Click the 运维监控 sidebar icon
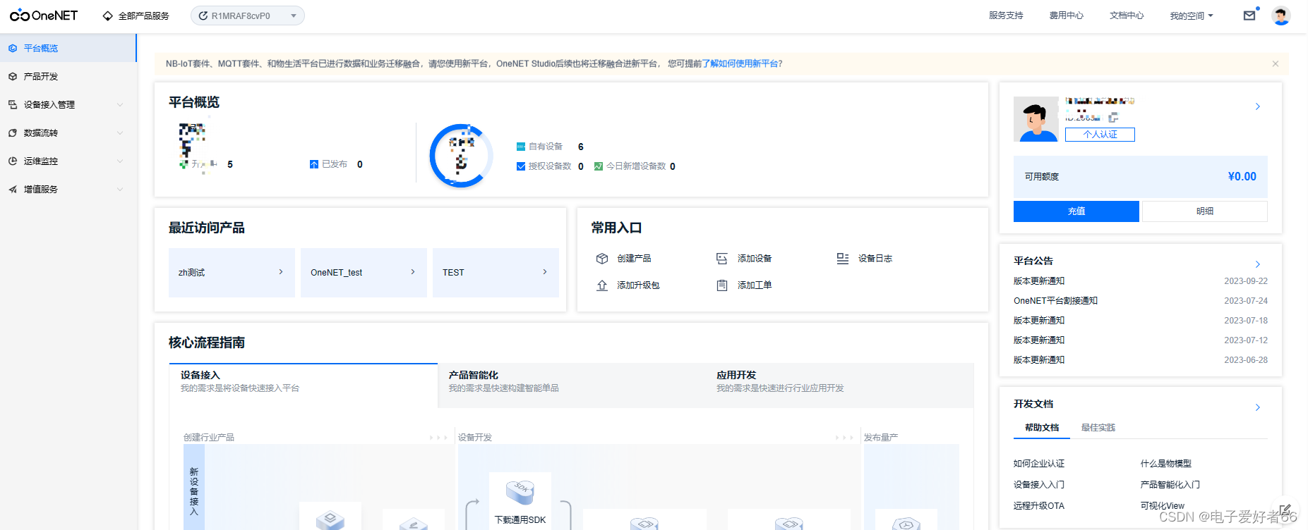The image size is (1308, 530). (x=13, y=161)
